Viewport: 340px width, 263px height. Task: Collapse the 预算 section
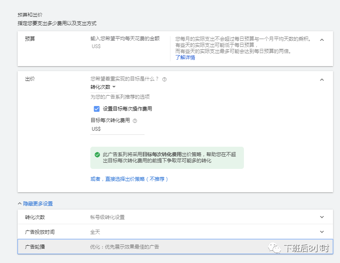pyautogui.click(x=322, y=39)
